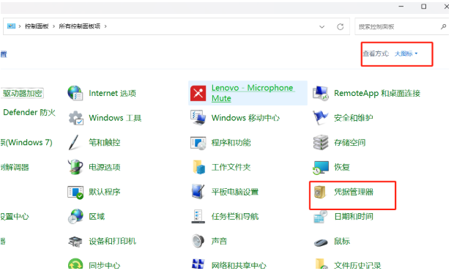
Task: Open the 同步中心 text link
Action: pyautogui.click(x=105, y=265)
